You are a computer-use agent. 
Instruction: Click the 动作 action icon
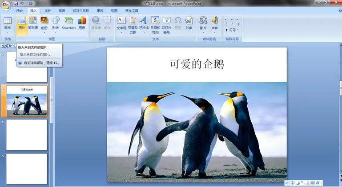coord(107,20)
